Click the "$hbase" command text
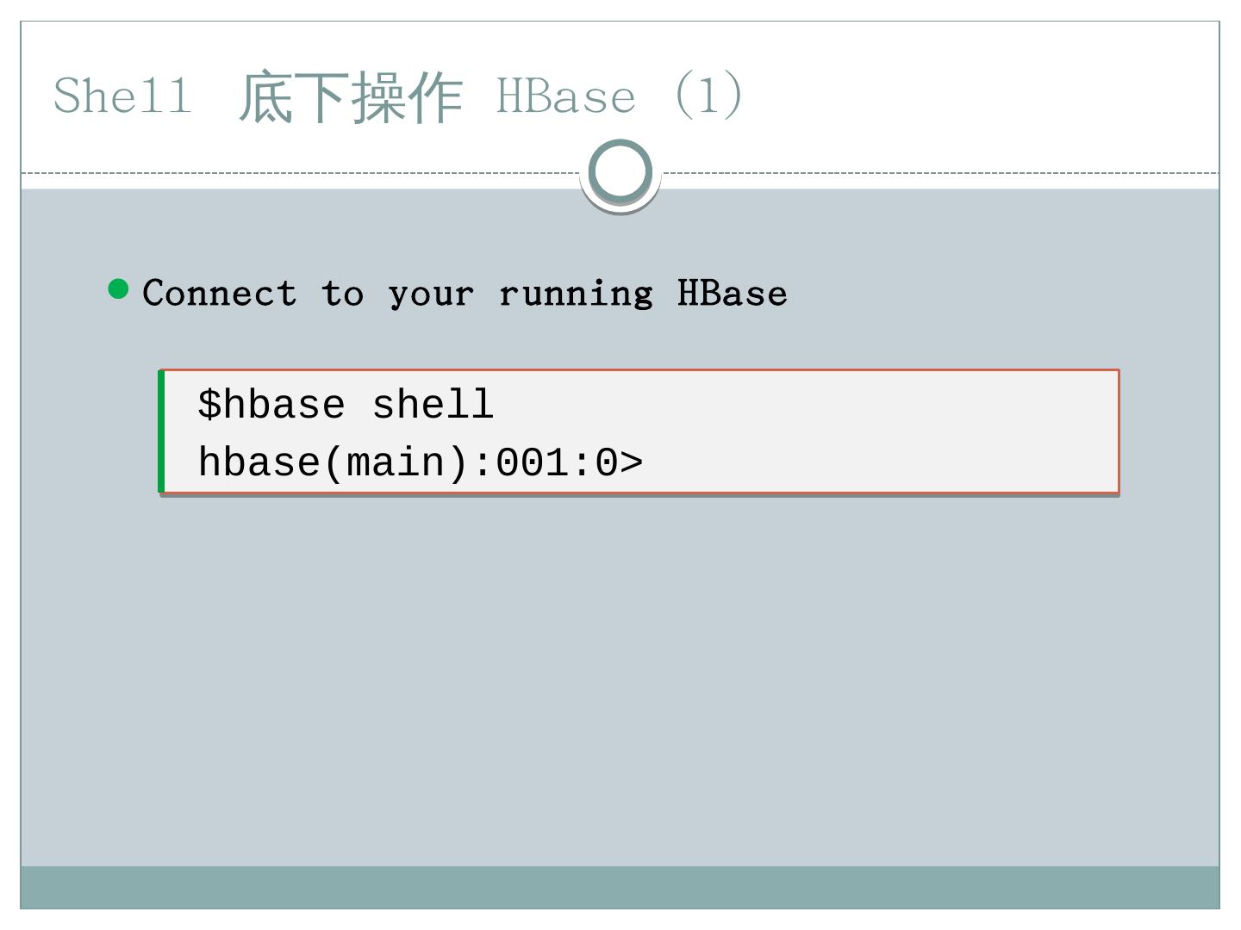Image resolution: width=1241 pixels, height=930 pixels. (x=271, y=405)
